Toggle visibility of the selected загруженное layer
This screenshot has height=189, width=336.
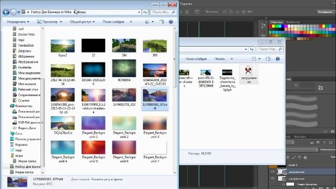[x=272, y=172]
